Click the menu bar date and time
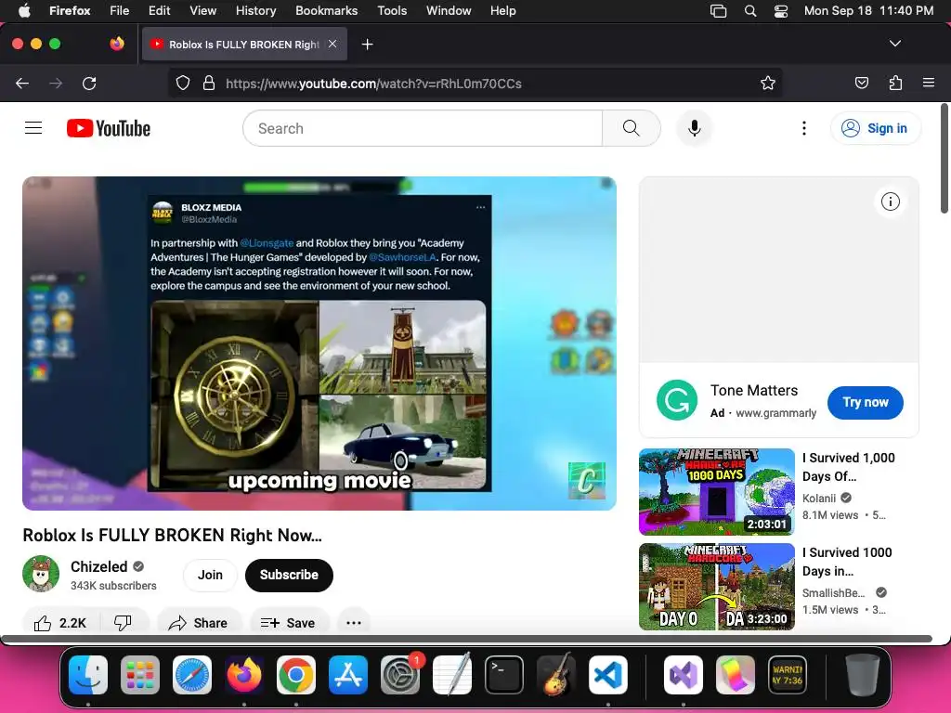 tap(868, 11)
